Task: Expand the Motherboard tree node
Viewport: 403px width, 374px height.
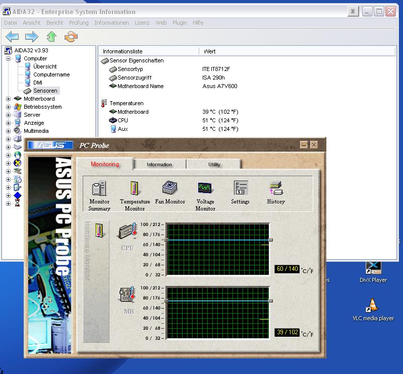Action: (8, 99)
